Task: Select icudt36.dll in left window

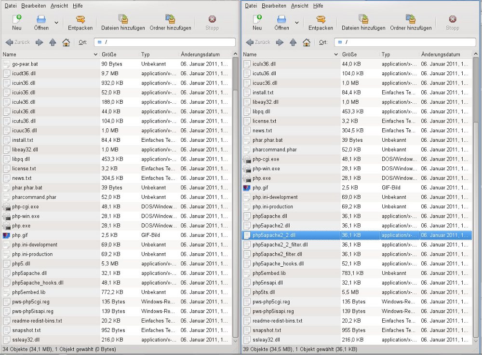Action: 117,73
